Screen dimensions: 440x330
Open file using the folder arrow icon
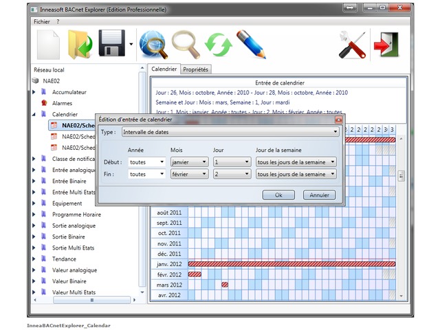point(81,46)
